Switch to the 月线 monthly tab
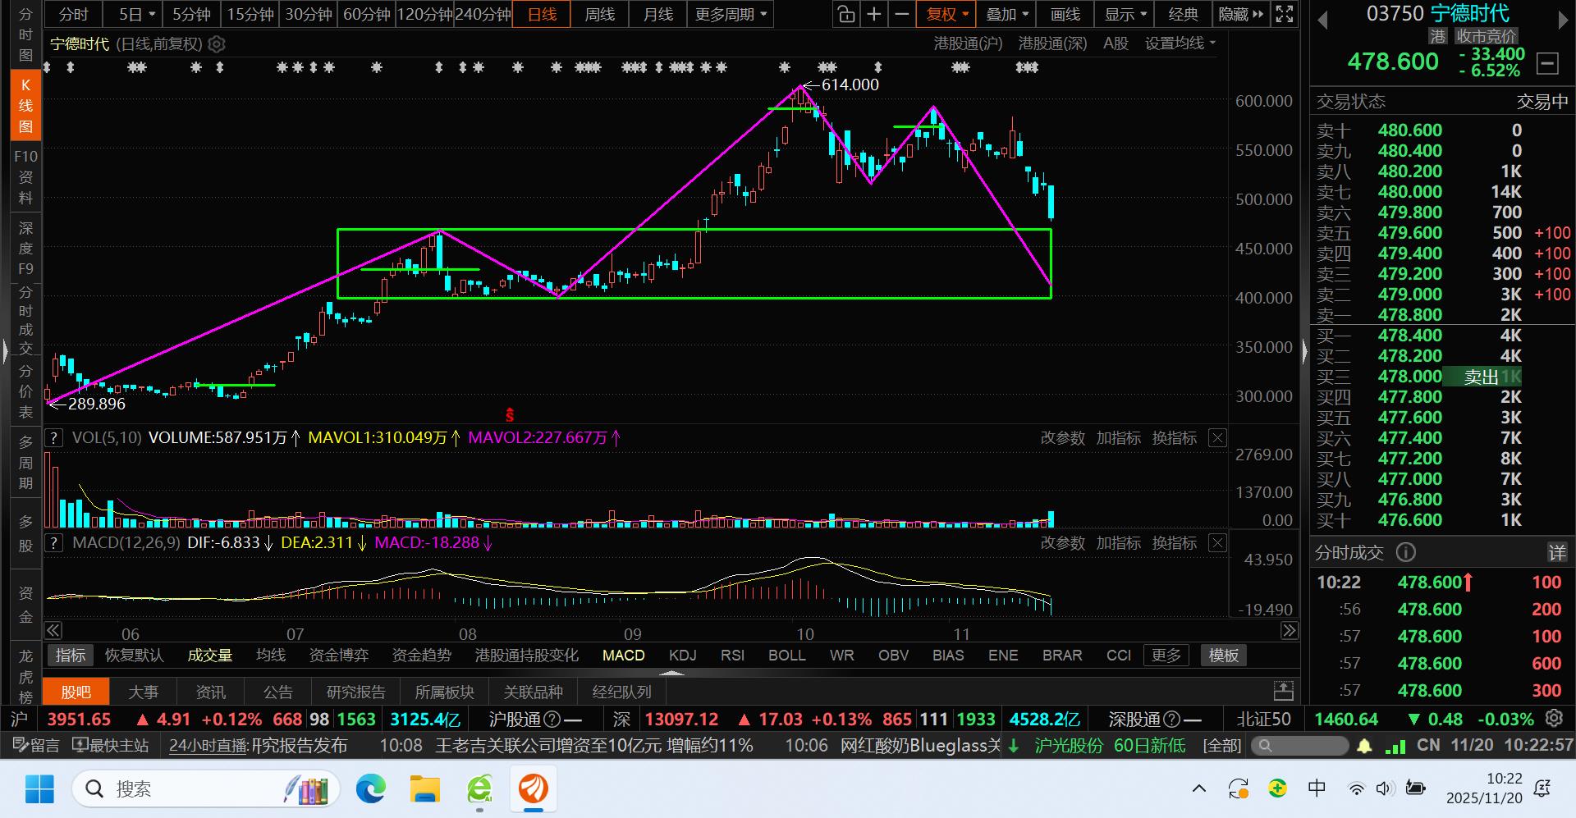The image size is (1576, 818). pos(658,14)
